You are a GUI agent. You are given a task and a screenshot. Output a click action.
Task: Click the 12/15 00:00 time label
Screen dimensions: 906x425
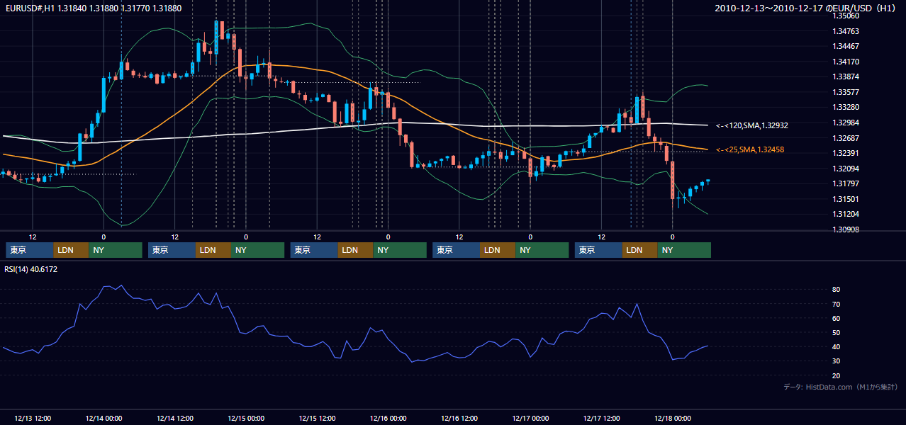246,418
